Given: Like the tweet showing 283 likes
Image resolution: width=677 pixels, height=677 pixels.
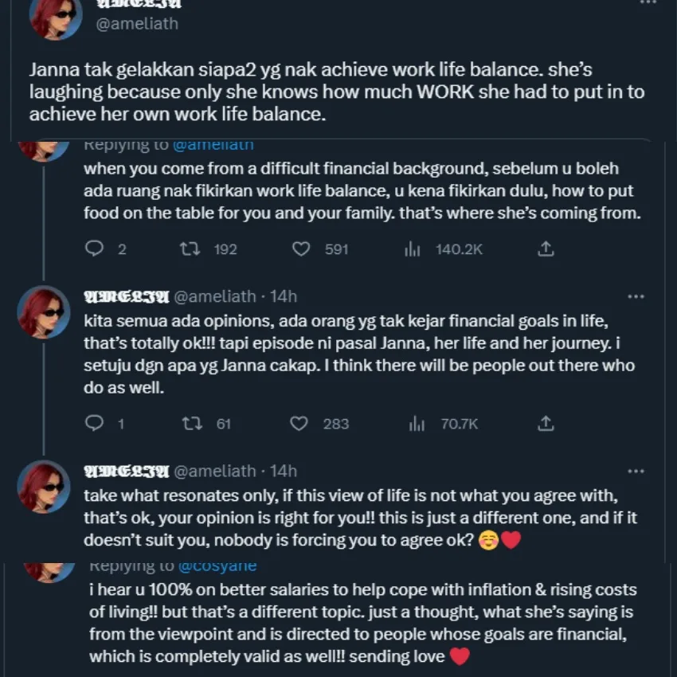Looking at the screenshot, I should [x=299, y=424].
